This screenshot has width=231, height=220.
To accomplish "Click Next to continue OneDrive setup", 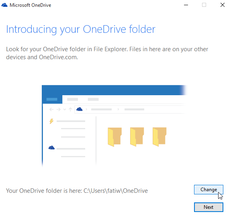I will [x=209, y=207].
